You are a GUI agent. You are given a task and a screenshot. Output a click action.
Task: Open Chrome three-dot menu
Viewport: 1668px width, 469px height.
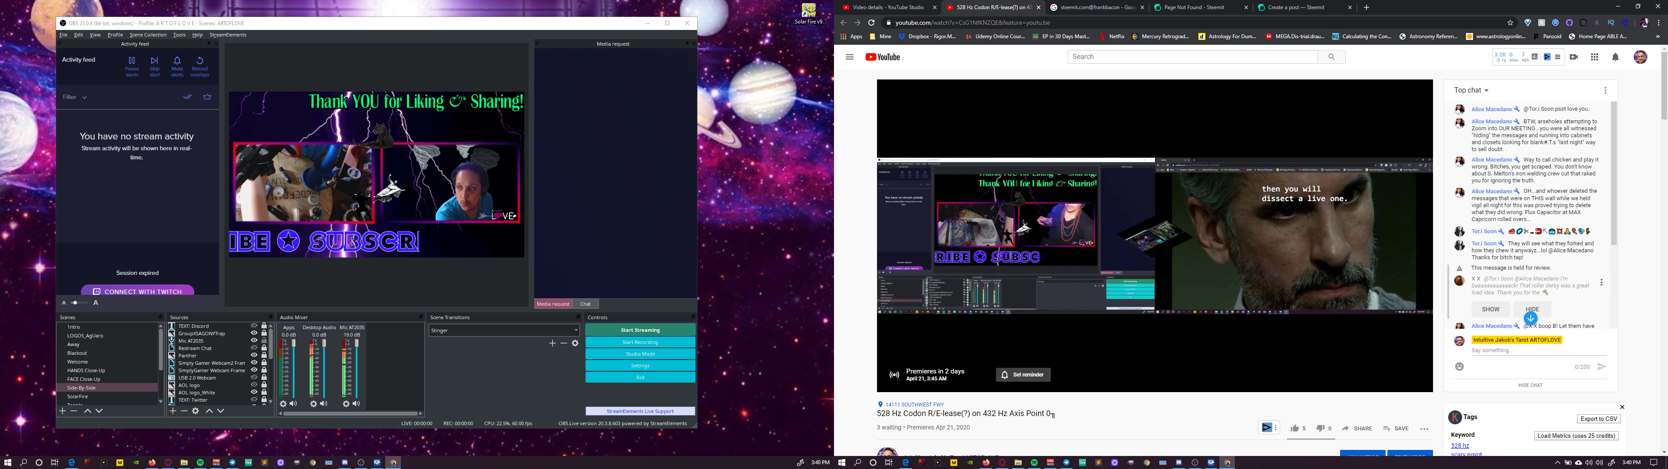point(1659,23)
